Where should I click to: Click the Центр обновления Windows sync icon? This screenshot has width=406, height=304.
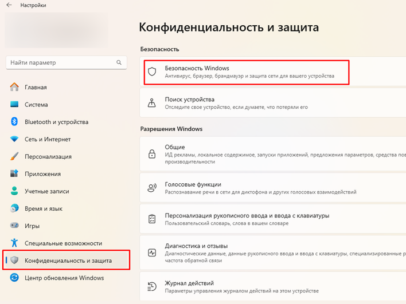point(14,278)
